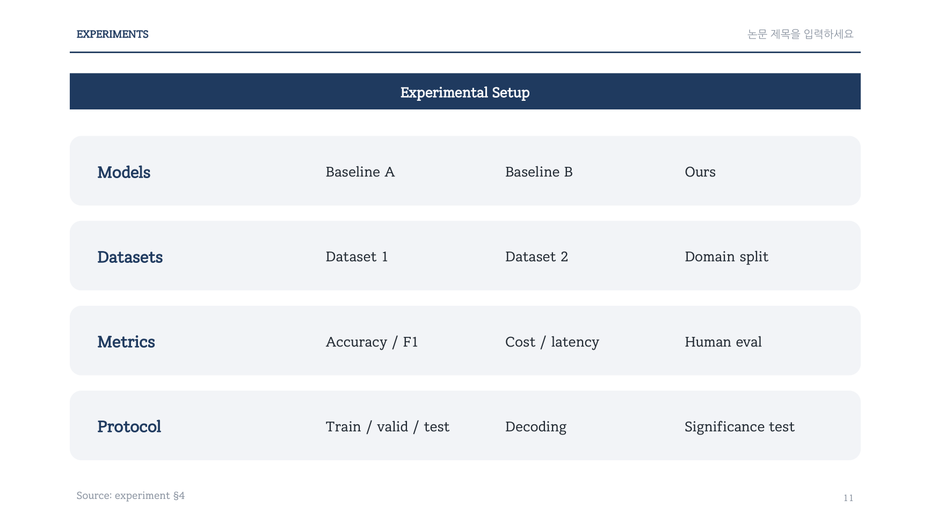The width and height of the screenshot is (931, 523).
Task: Click the Source: experiment §4 footnote
Action: click(130, 496)
